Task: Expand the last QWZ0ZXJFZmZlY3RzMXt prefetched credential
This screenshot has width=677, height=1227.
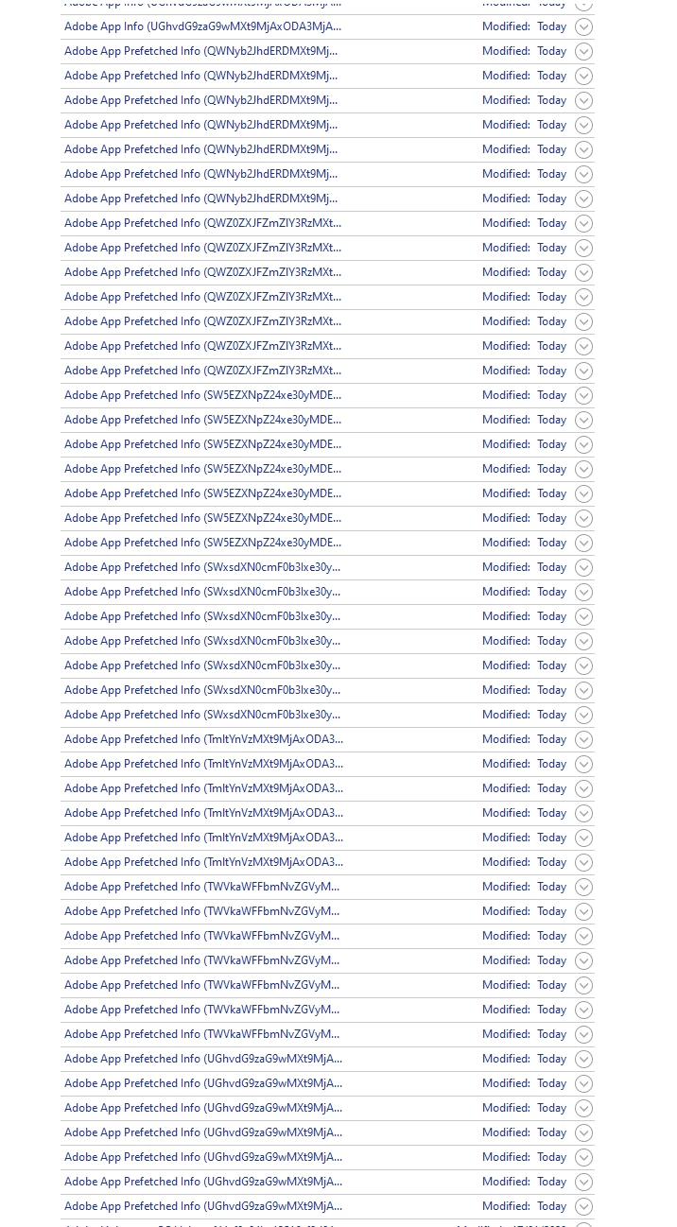Action: (x=583, y=371)
